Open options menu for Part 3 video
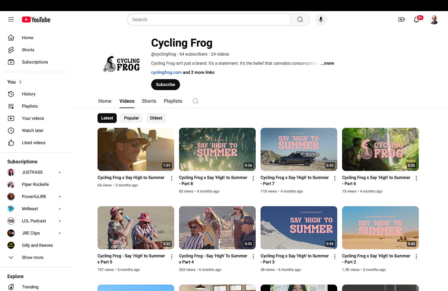Image resolution: width=448 pixels, height=291 pixels. point(335,257)
